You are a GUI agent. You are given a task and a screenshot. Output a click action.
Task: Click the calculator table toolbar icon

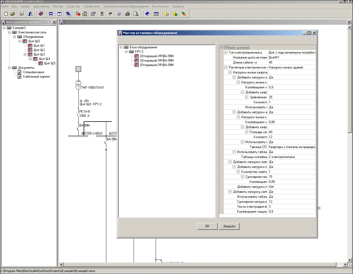[x=156, y=14]
